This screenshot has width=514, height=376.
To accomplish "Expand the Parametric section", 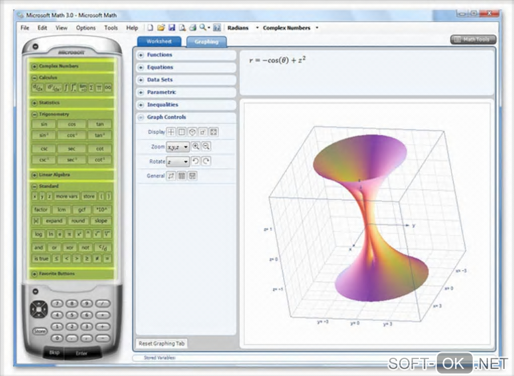I will 141,92.
